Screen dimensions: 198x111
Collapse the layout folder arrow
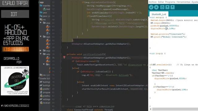(41, 37)
